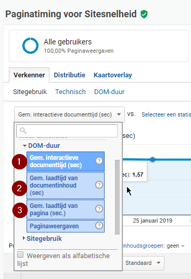This screenshot has width=191, height=279.
Task: Click help icon for Gem. laadtijd van documentinhoud
Action: (99, 185)
